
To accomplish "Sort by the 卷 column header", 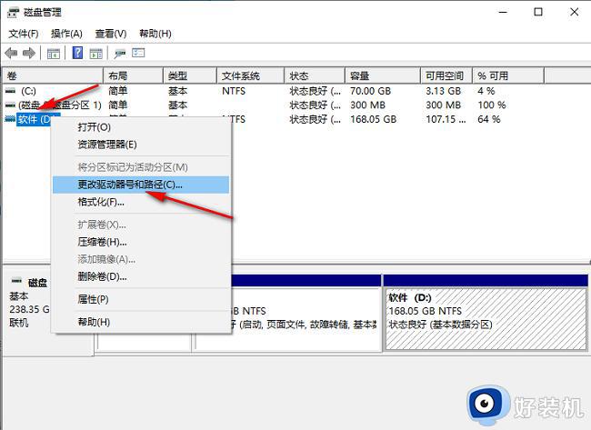I will [53, 75].
